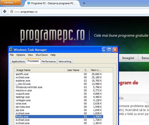Open the Imagini site navigation link
149x125 pixels.
(x=128, y=58)
